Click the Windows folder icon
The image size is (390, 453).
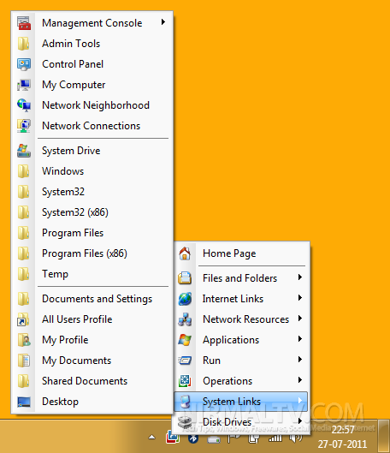pyautogui.click(x=24, y=171)
